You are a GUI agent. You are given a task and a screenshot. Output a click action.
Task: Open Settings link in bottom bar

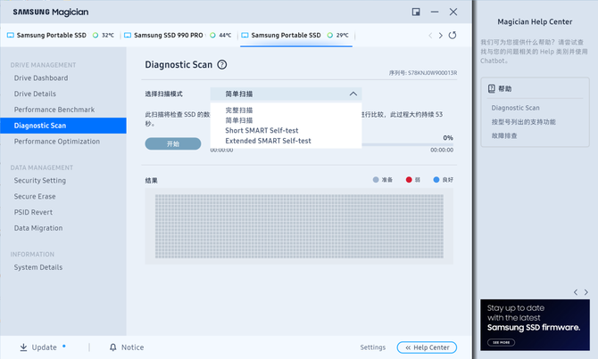point(372,347)
